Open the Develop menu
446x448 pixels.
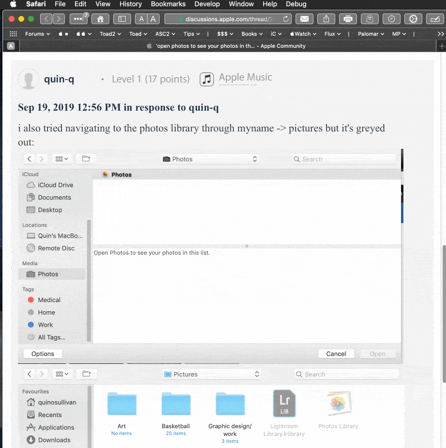tap(207, 4)
